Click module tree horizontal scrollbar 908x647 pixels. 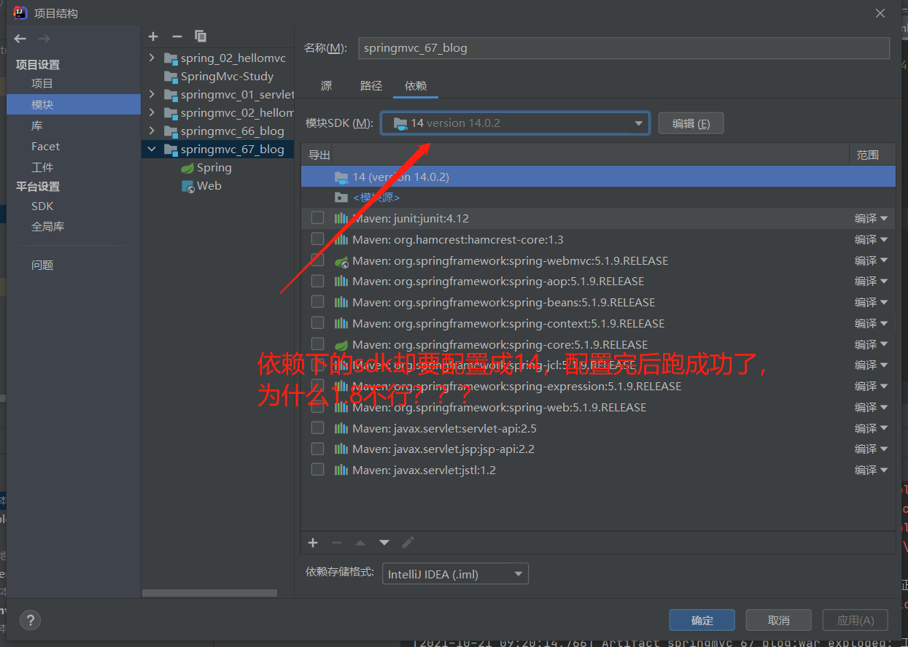(x=210, y=593)
